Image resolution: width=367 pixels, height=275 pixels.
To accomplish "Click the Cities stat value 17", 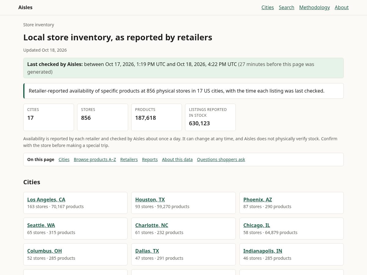I will click(x=30, y=118).
